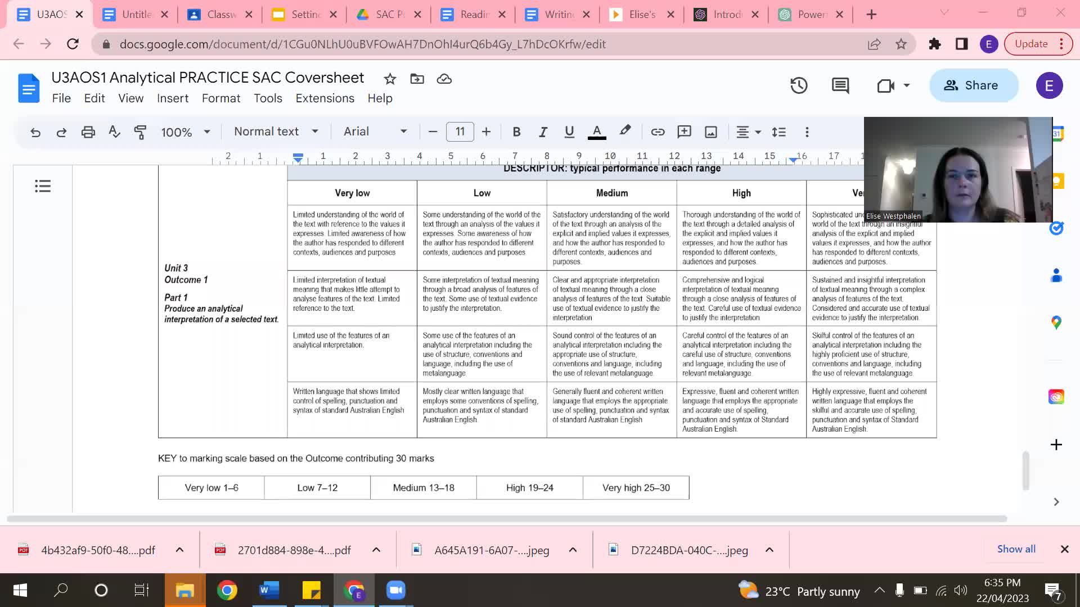Open the Insert menu
Screen dimensions: 1080x607
point(172,98)
